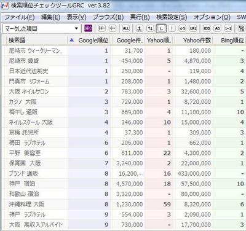Sort by the Bing順位 column header

tap(229, 41)
